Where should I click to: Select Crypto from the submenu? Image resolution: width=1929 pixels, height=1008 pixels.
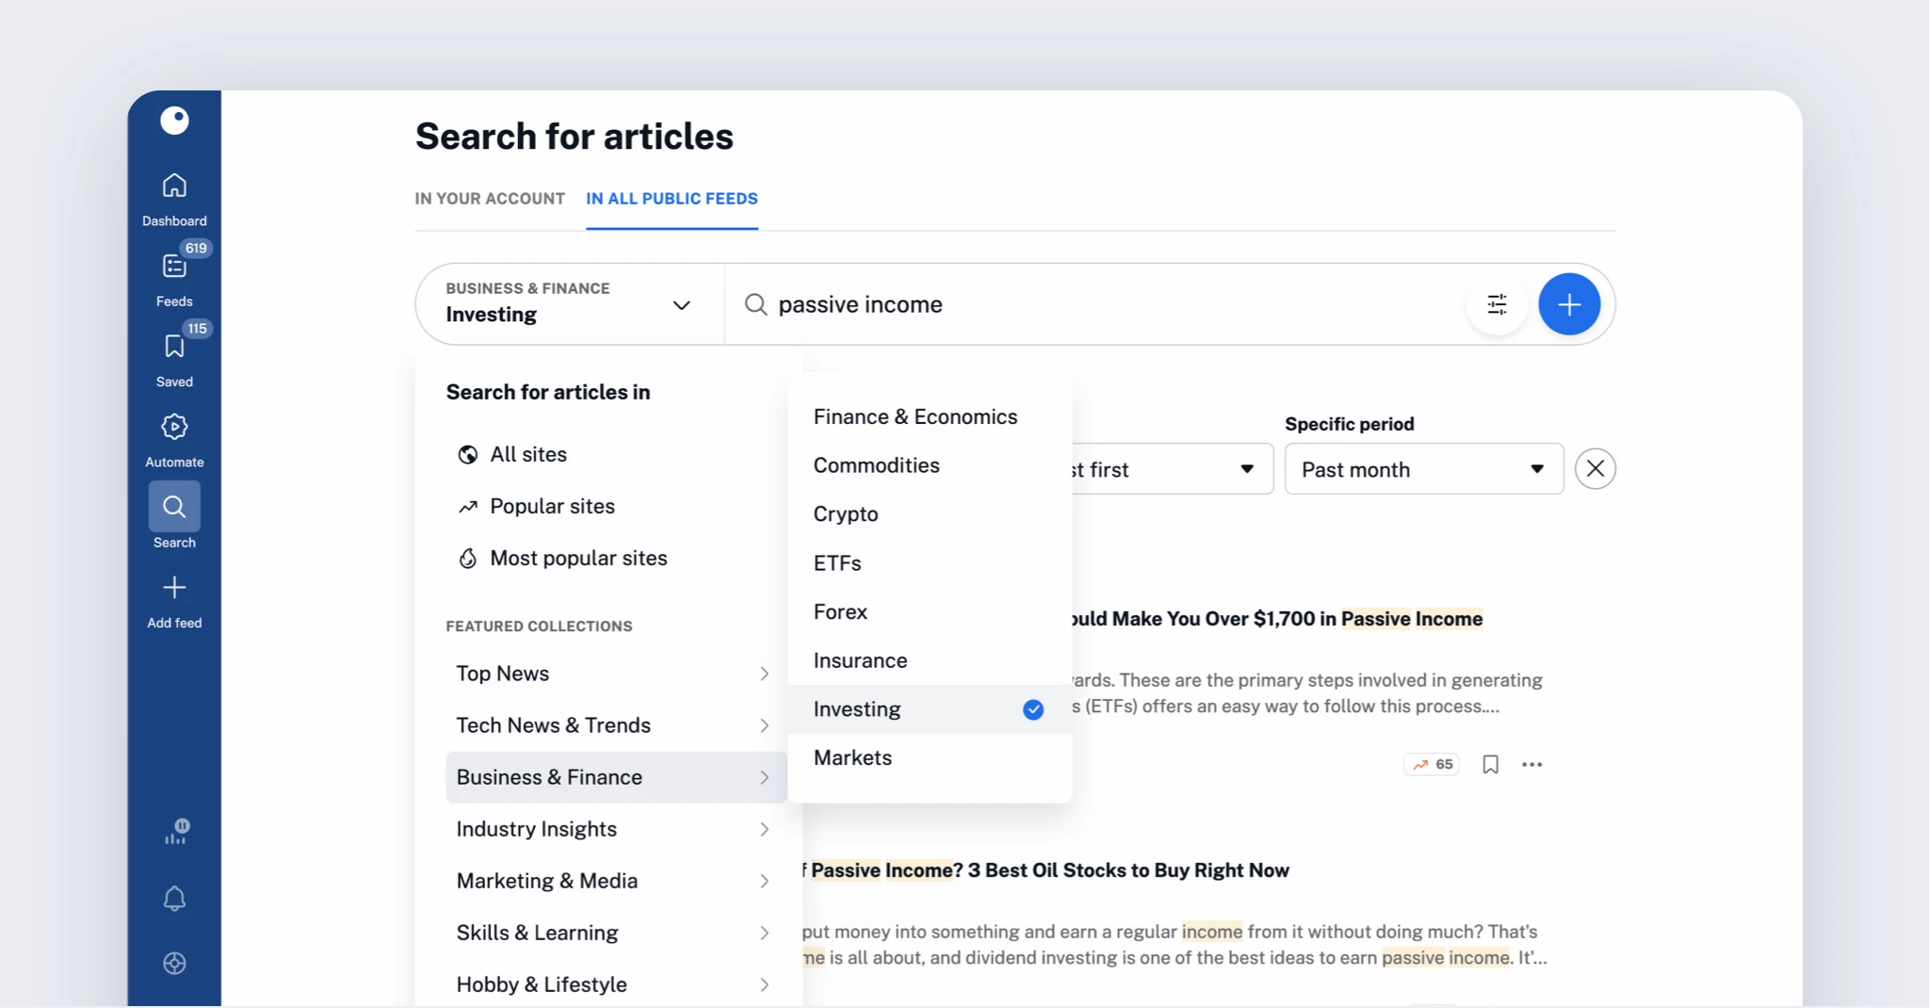click(x=846, y=514)
